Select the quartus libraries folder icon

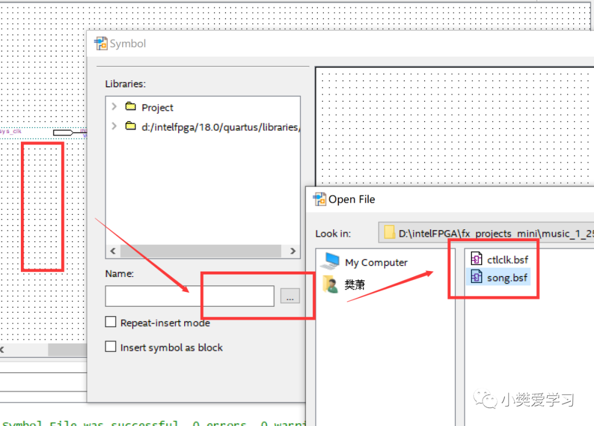click(x=131, y=126)
